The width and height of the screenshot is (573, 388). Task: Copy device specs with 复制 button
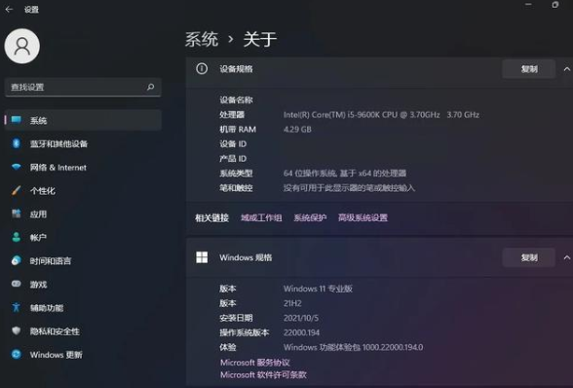[529, 69]
